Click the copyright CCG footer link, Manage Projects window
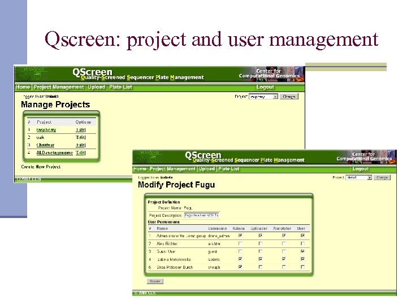This screenshot has width=407, height=305. [x=29, y=179]
